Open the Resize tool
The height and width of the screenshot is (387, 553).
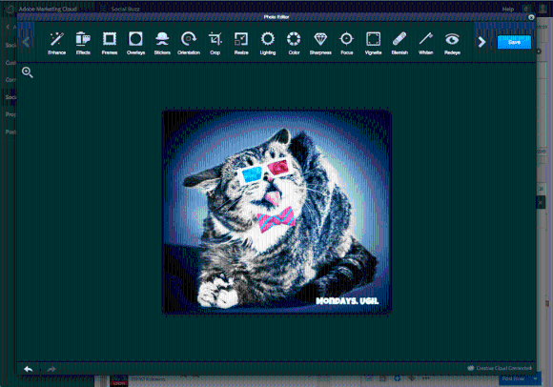click(241, 43)
